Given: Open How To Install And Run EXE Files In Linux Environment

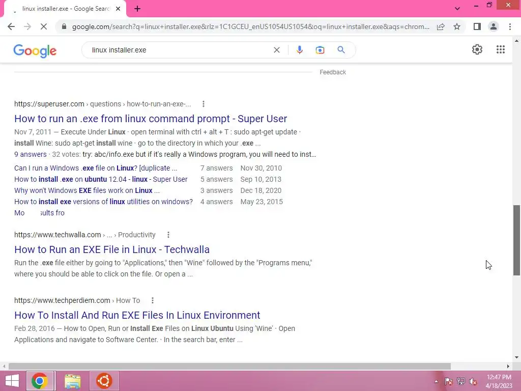Looking at the screenshot, I should 137,315.
